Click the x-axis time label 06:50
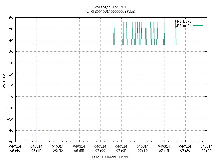 click(58, 151)
